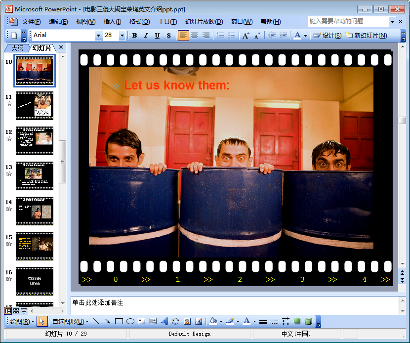The image size is (410, 343).
Task: Toggle text Shadow formatting
Action: [x=168, y=35]
